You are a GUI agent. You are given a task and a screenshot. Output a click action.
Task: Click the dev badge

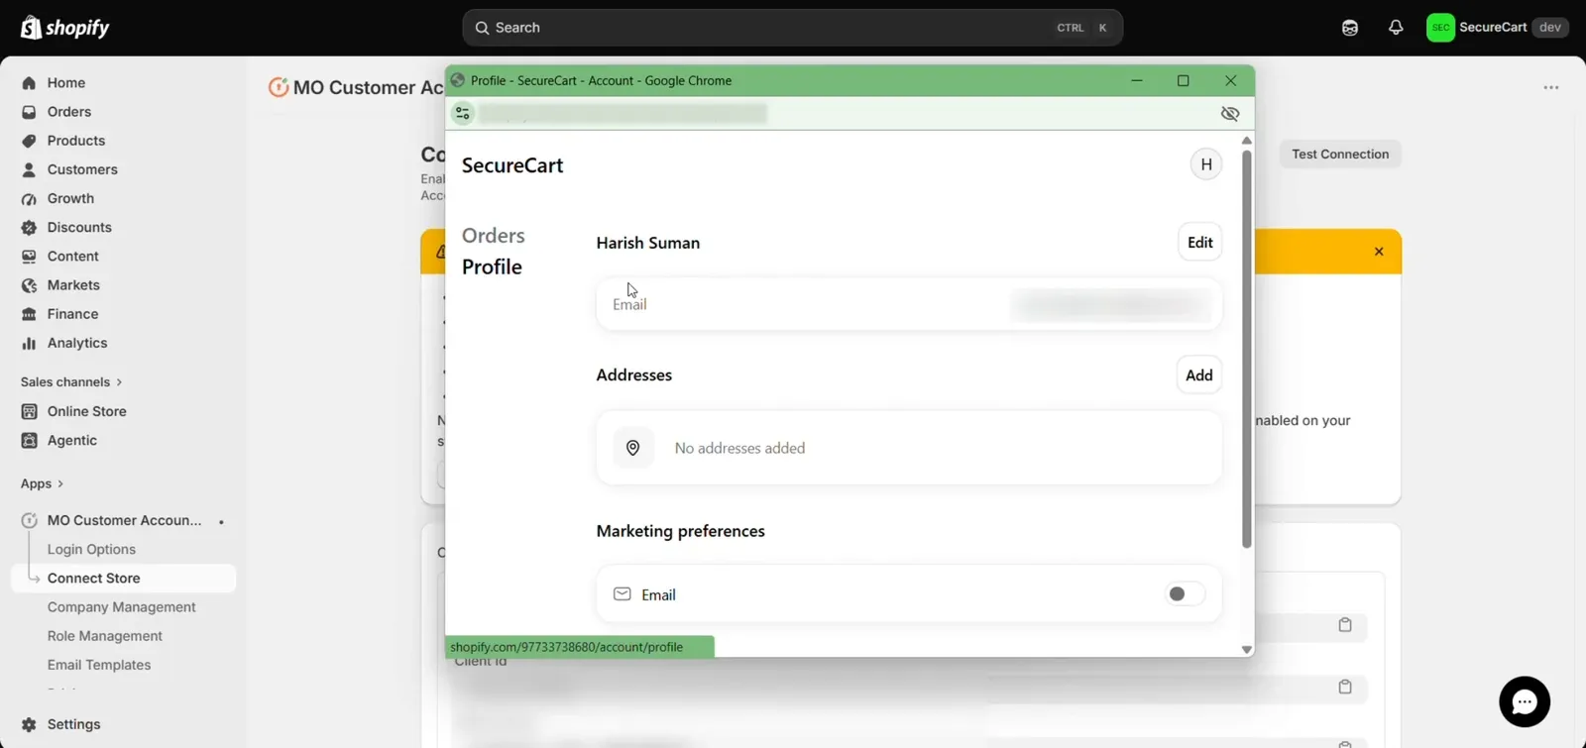click(1550, 28)
